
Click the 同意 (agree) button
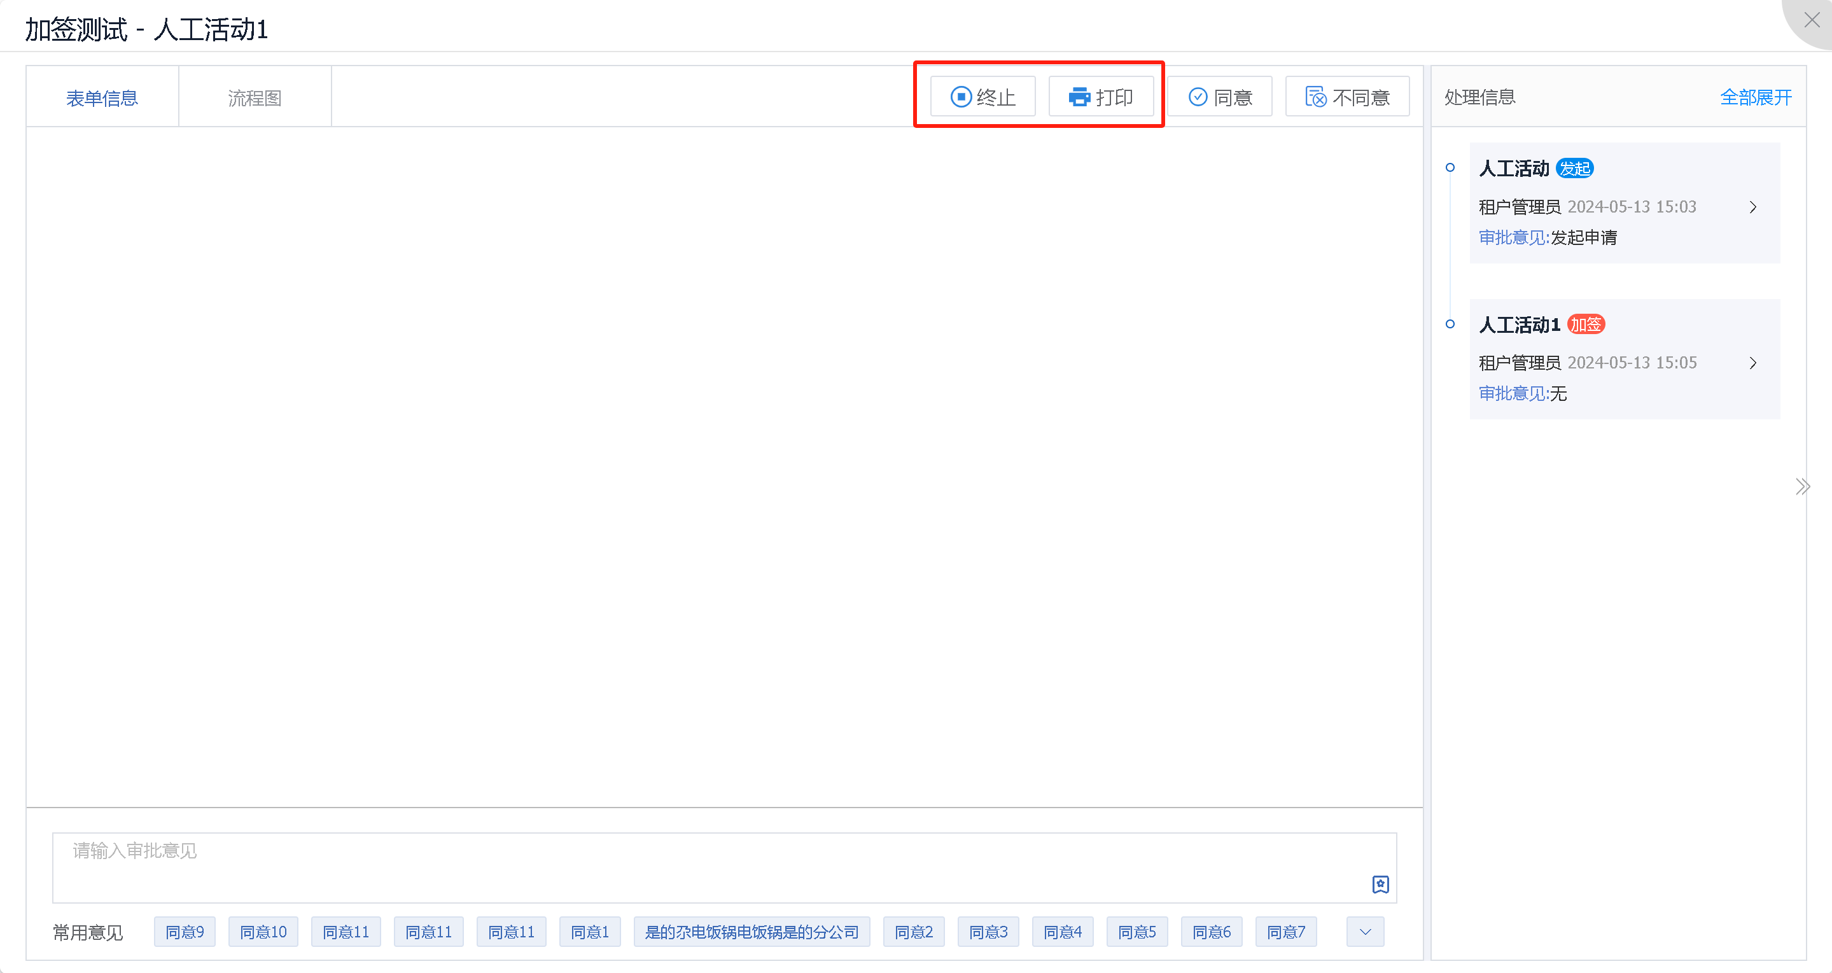(1220, 97)
